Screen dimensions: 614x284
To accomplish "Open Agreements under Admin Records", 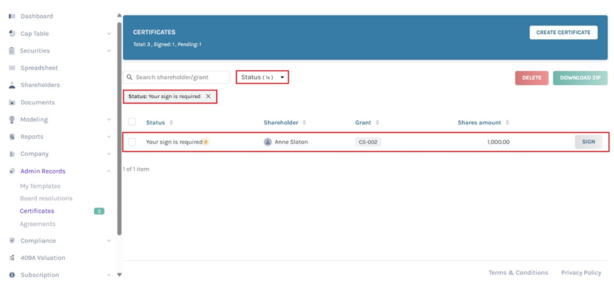I will coord(37,224).
